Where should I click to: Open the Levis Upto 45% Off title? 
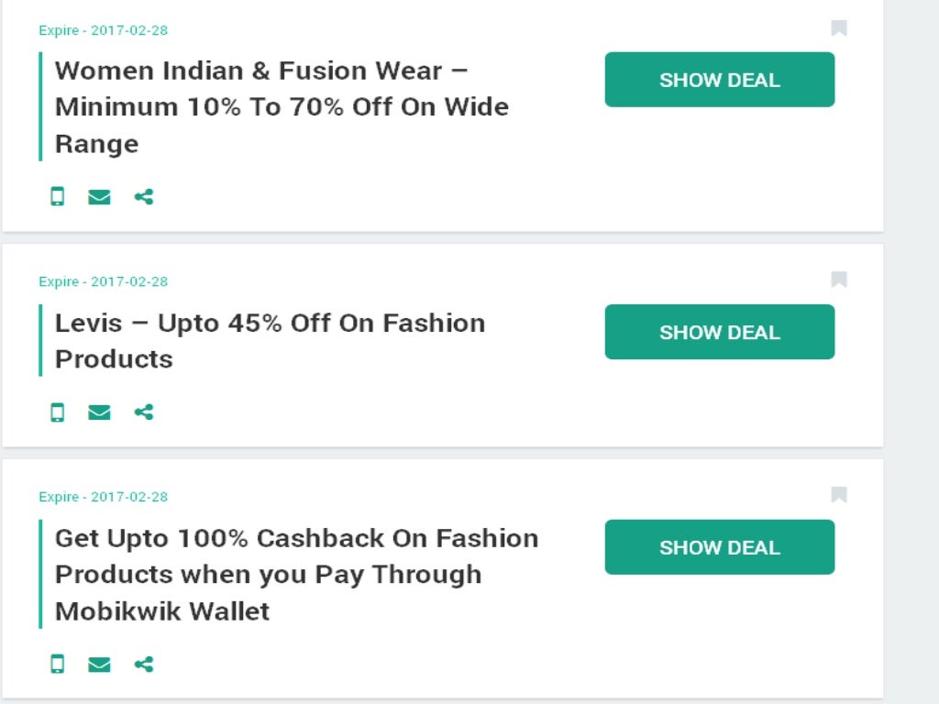(271, 341)
